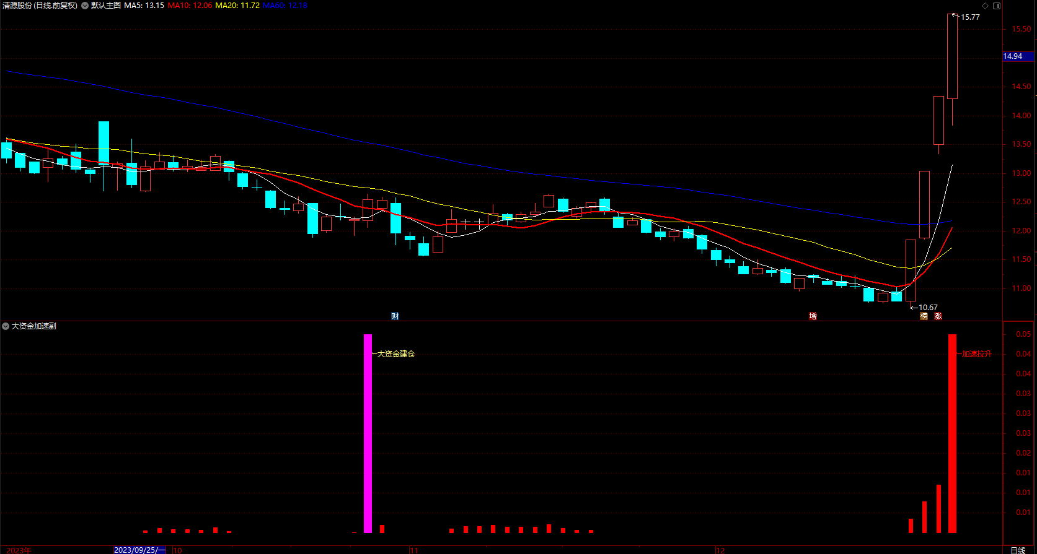Toggle the side panel layout icon
This screenshot has width=1037, height=554.
[997, 6]
